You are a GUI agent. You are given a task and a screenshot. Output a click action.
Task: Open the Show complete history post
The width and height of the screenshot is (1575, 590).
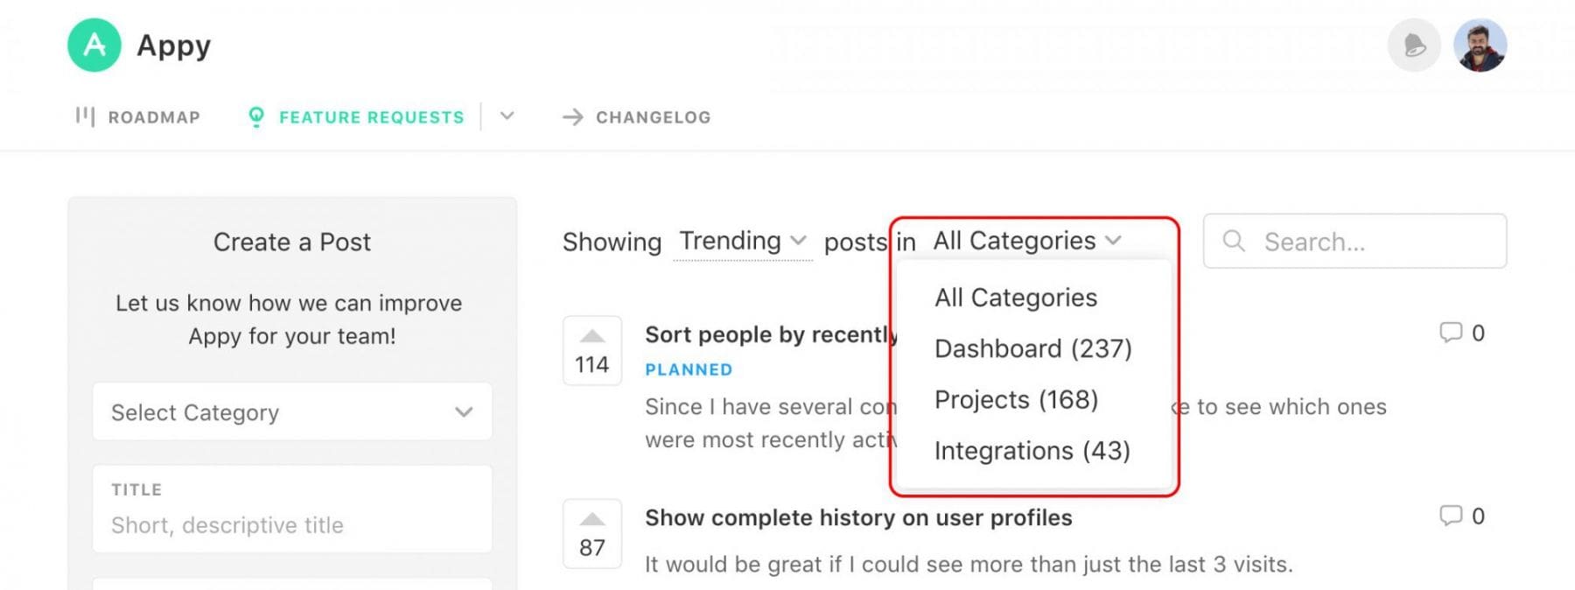[x=858, y=517]
